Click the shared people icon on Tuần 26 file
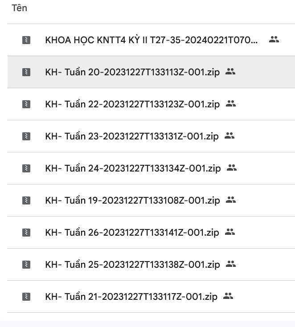 (x=229, y=232)
